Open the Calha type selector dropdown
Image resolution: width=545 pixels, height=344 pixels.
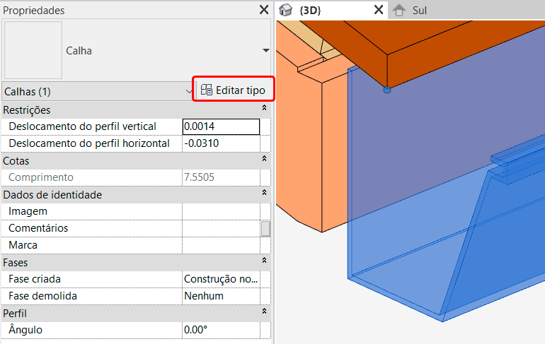[x=266, y=51]
